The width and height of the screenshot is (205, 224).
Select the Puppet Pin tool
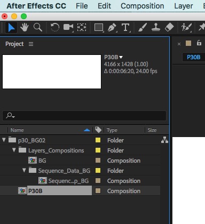point(202,28)
